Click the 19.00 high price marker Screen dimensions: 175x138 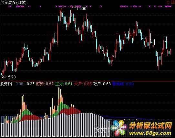(x=81, y=9)
